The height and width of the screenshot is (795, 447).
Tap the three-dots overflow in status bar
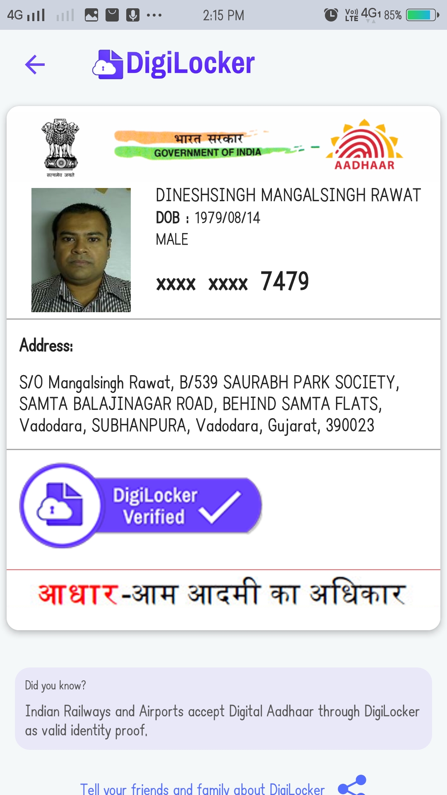pyautogui.click(x=154, y=16)
